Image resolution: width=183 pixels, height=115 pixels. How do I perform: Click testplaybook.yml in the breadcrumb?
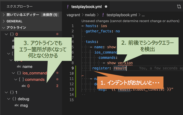122,15
